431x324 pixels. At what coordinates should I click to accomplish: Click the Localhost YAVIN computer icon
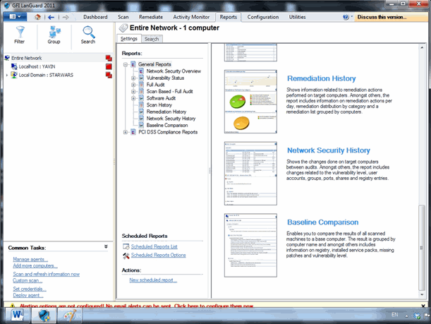(x=14, y=66)
